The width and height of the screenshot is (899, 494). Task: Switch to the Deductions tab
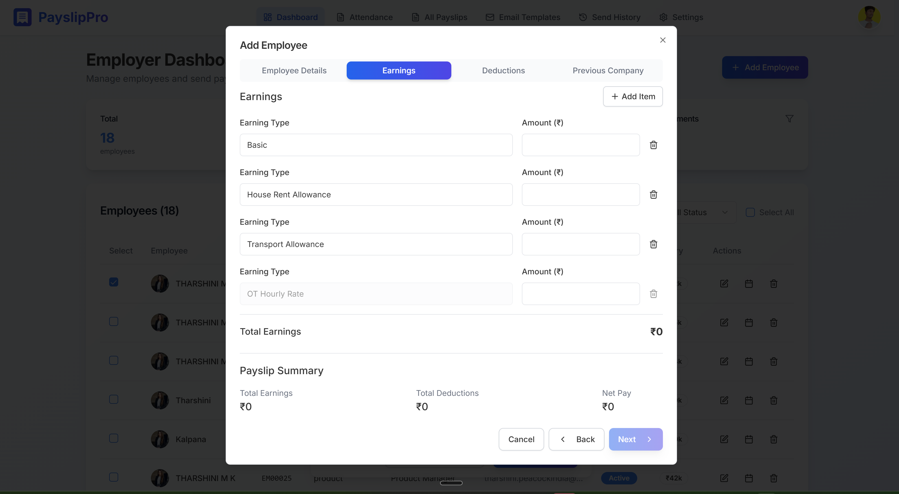pos(503,70)
